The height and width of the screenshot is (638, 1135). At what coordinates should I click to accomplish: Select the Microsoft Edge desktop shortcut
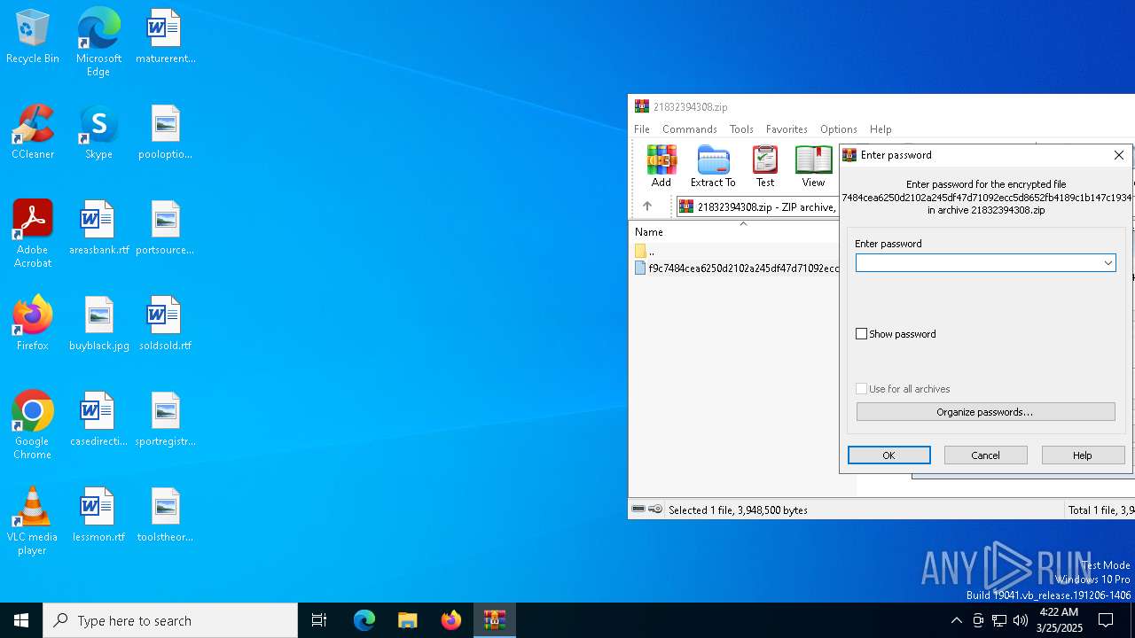pos(98,42)
